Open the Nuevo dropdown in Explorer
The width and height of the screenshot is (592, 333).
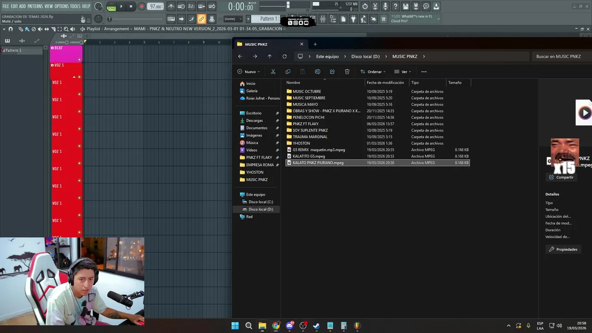[x=249, y=72]
